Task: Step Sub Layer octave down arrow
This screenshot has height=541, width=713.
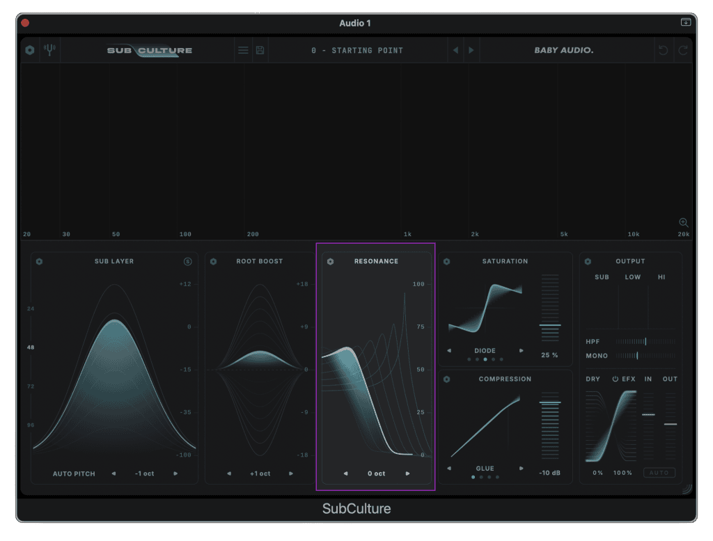Action: pos(113,473)
